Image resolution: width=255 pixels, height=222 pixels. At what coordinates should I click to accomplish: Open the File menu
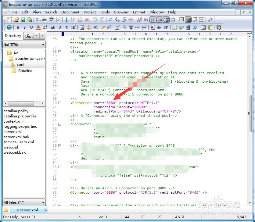14,12
